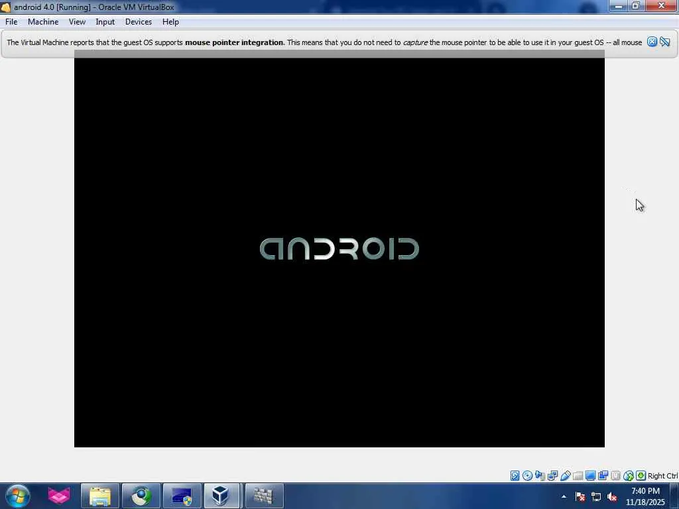Click the muted volume tray icon
This screenshot has width=679, height=509.
coord(612,496)
